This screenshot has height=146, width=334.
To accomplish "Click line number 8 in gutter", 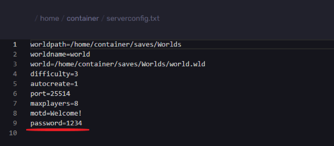I will point(15,113).
